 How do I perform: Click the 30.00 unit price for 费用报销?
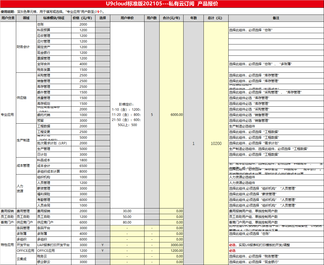pyautogui.click(x=127, y=211)
